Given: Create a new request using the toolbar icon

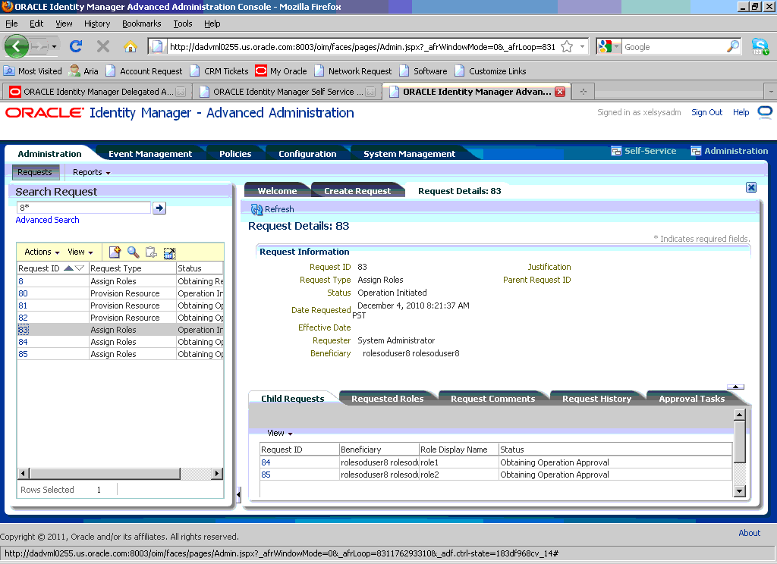Looking at the screenshot, I should click(115, 252).
